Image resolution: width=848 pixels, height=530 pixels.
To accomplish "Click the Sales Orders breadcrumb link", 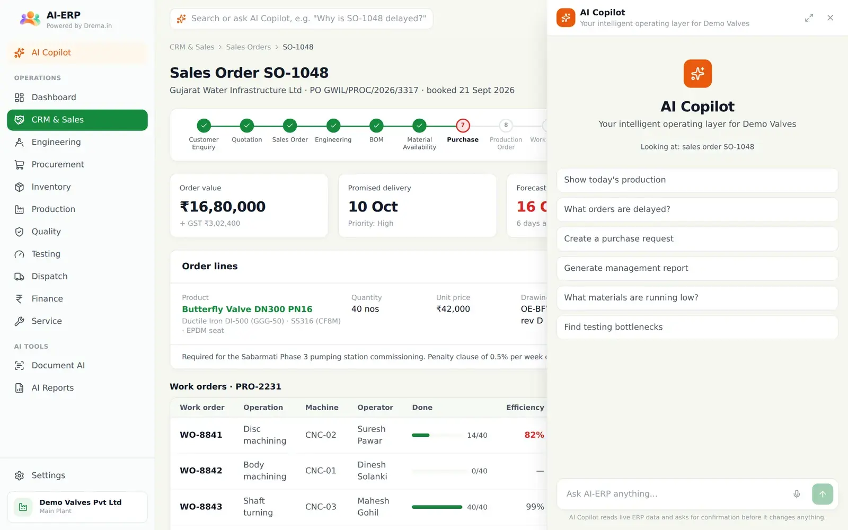I will 248,47.
